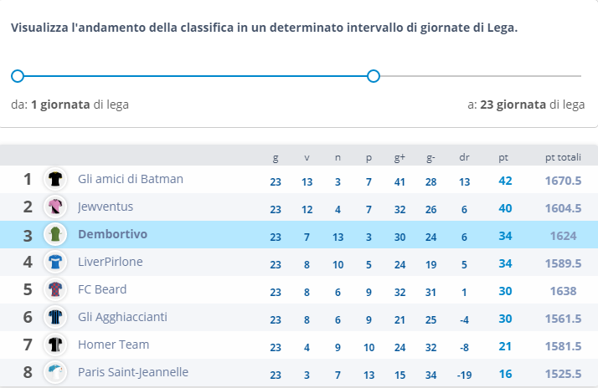Open the Gli amici di Batman team link

(131, 179)
